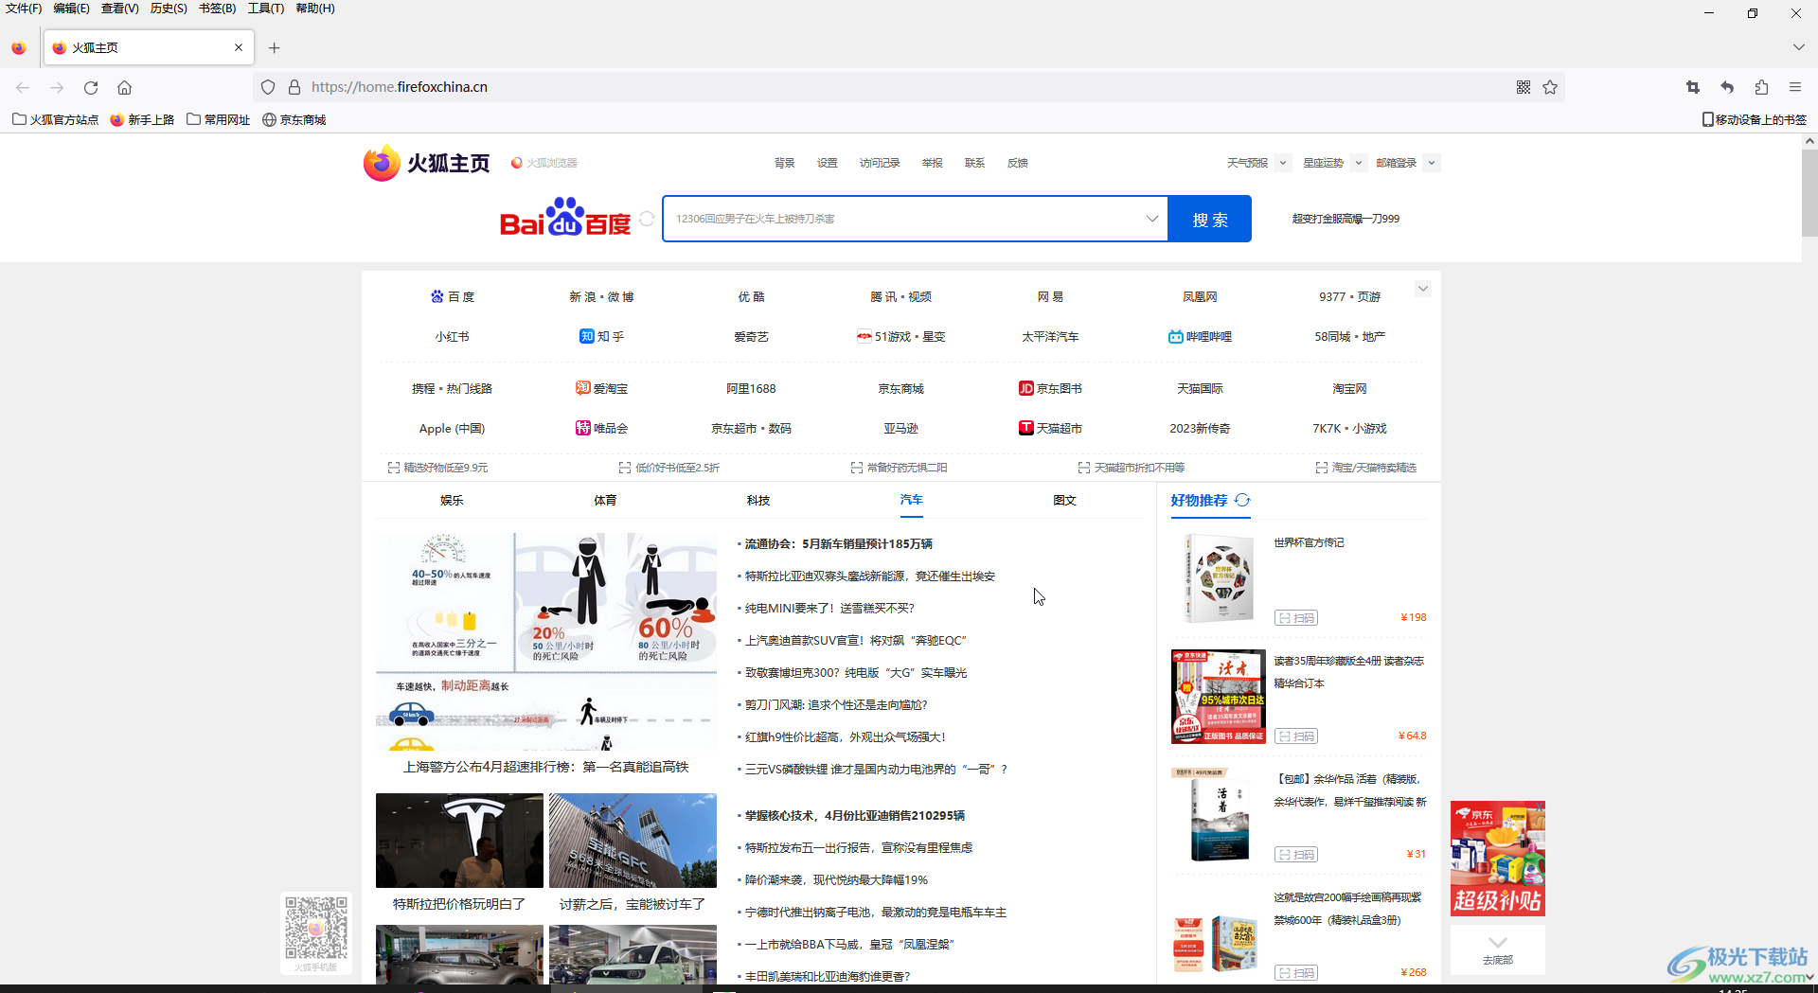Switch to the 体育 news tab
Image resolution: width=1818 pixels, height=993 pixels.
[x=605, y=500]
